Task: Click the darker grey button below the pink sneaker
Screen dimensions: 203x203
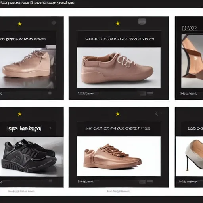Action: [142, 94]
